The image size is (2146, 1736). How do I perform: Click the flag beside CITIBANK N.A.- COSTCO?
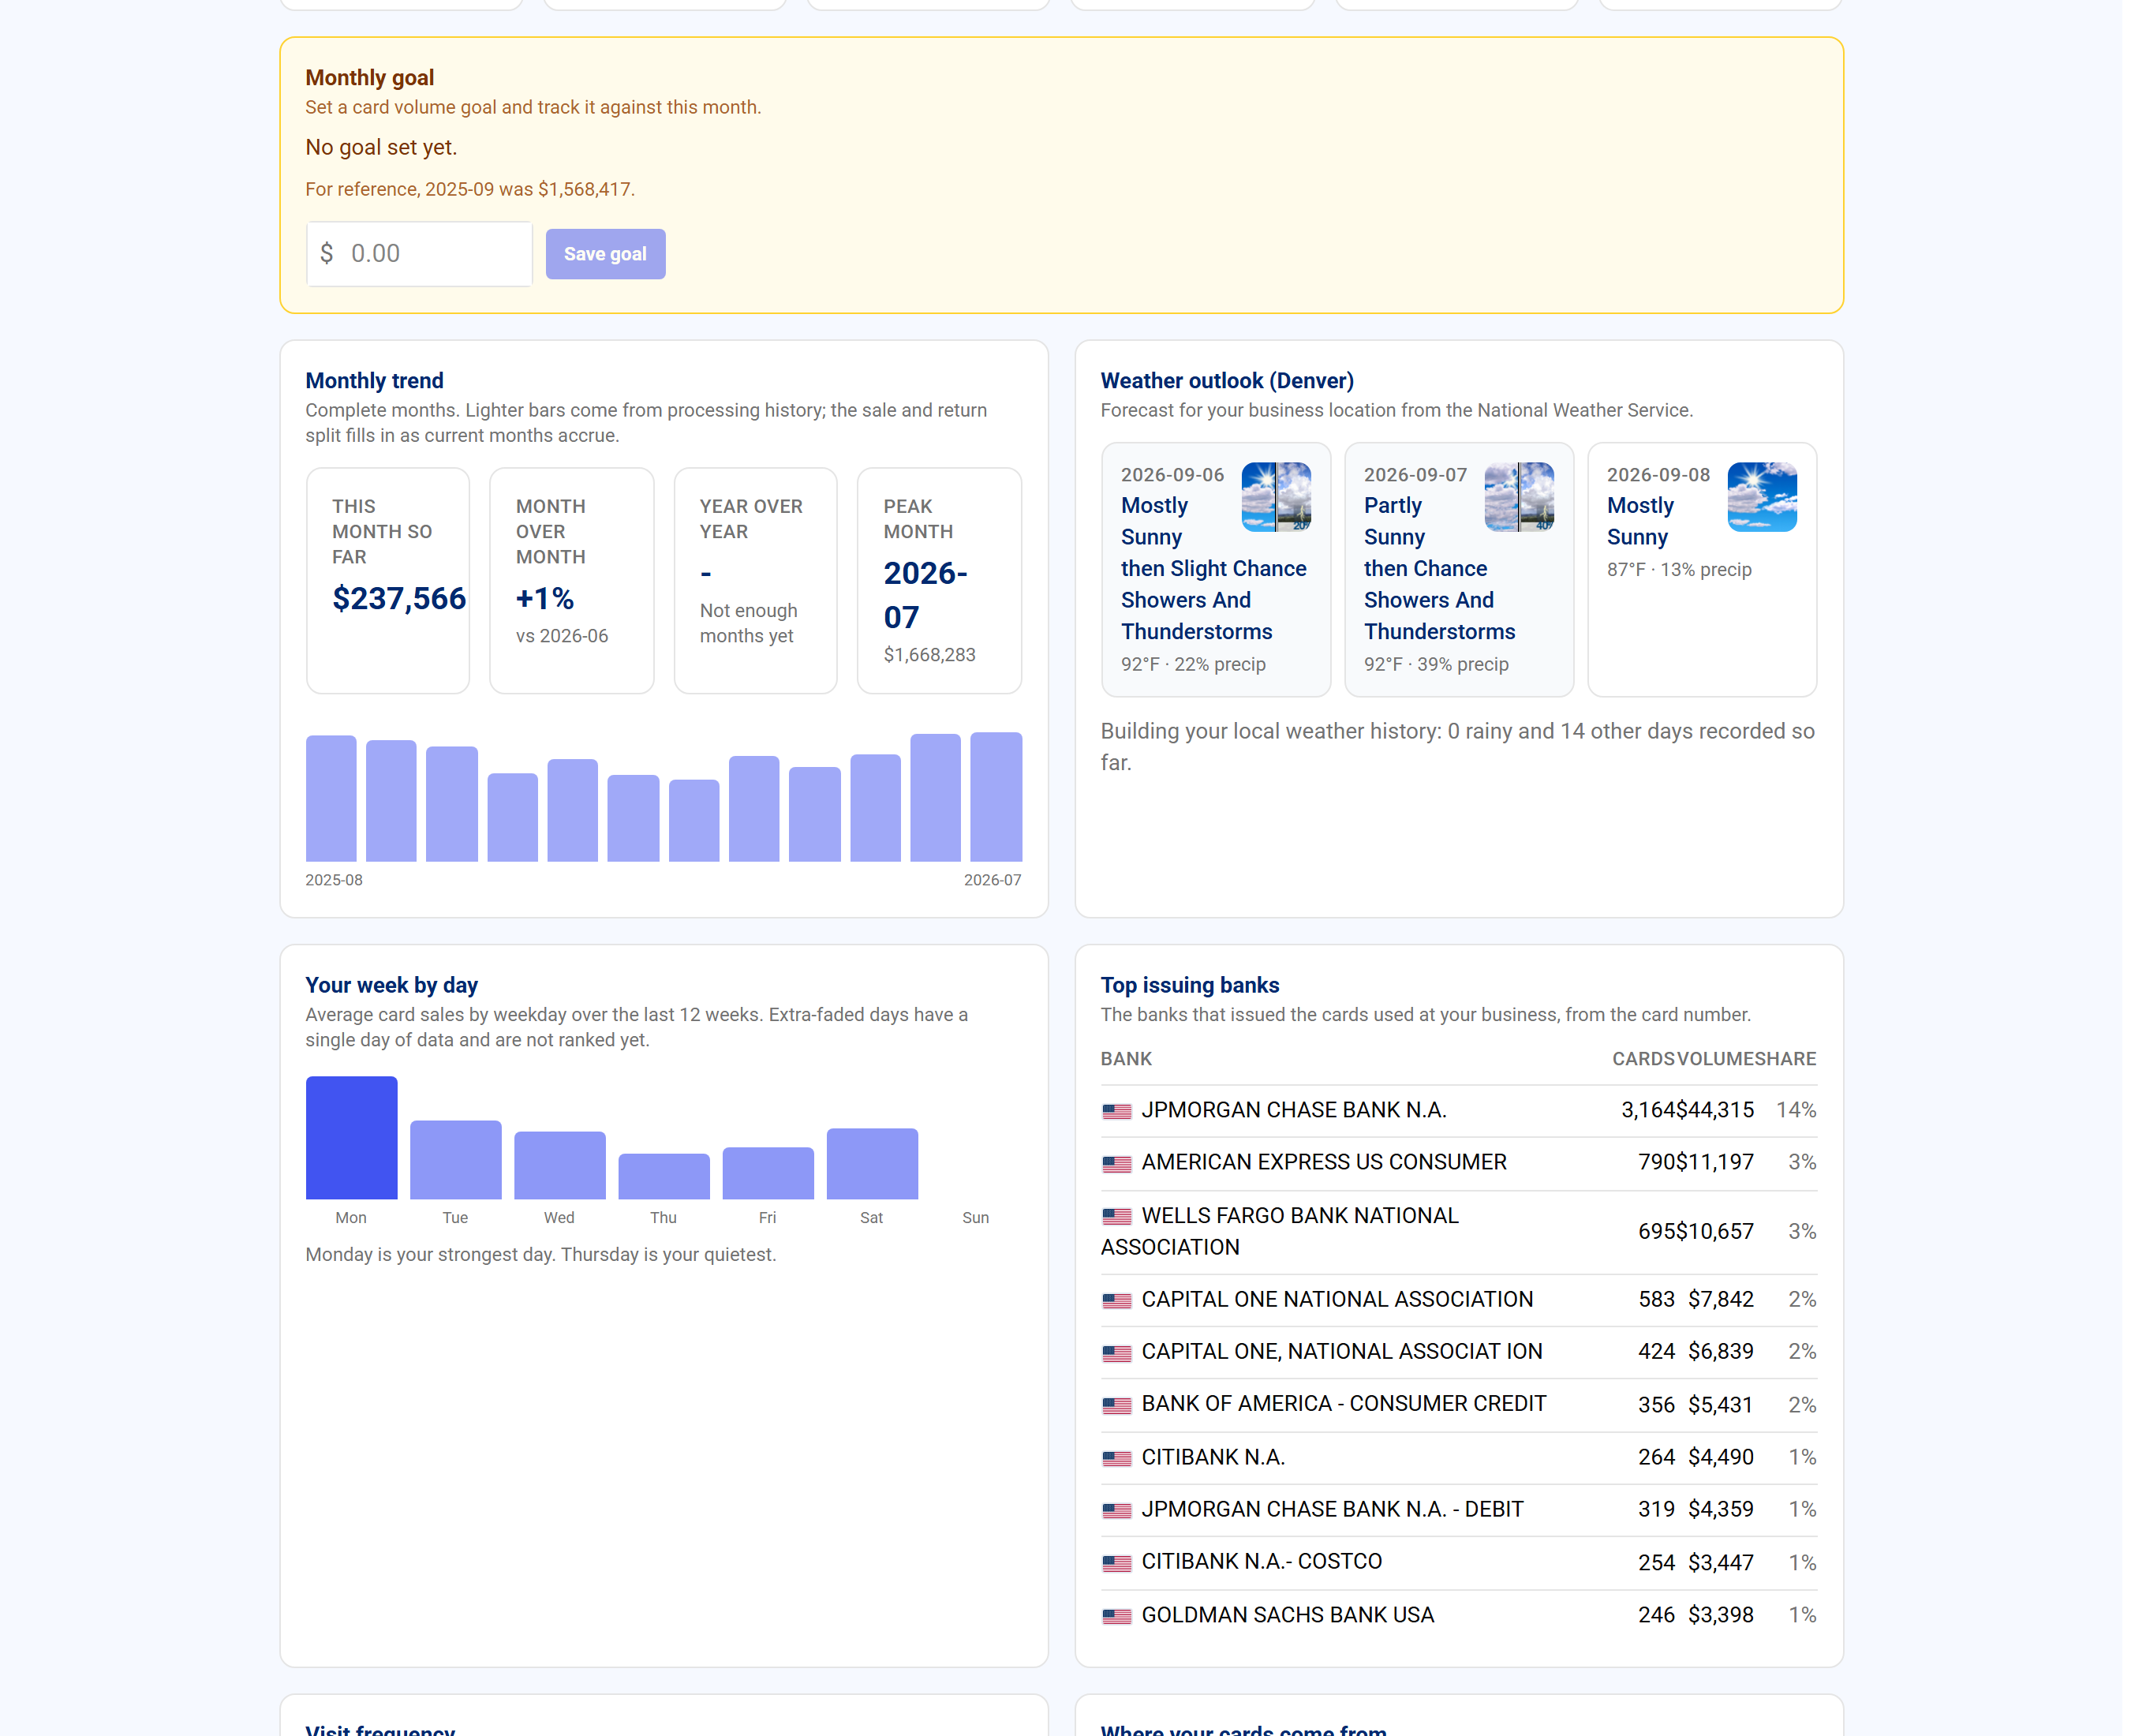pyautogui.click(x=1117, y=1563)
